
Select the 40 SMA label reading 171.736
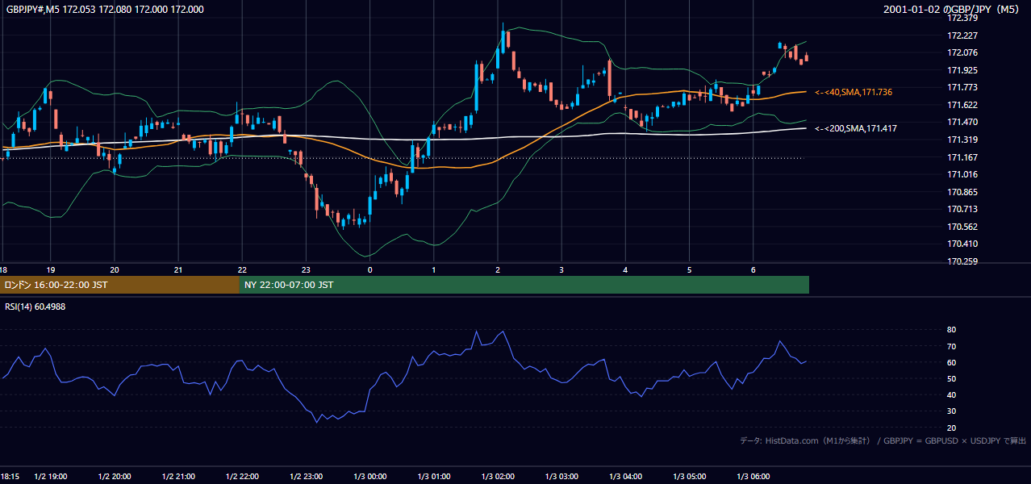pyautogui.click(x=854, y=93)
